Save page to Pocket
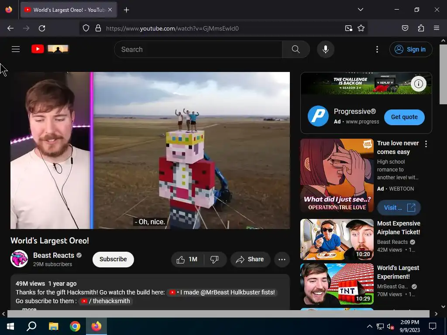 coord(405,28)
